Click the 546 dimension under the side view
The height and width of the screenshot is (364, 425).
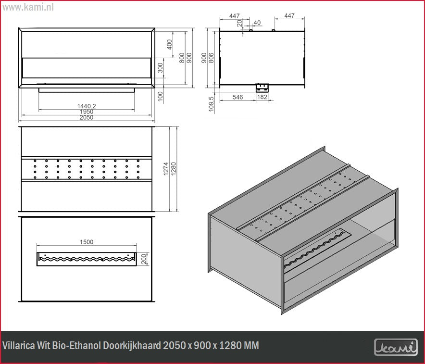point(237,97)
